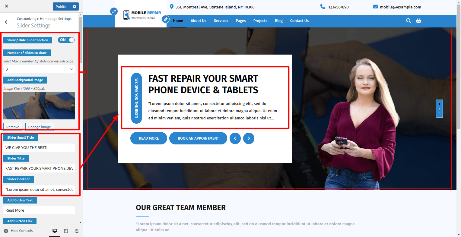This screenshot has width=461, height=237.
Task: Select the second slide indicator dot
Action: pos(439,109)
